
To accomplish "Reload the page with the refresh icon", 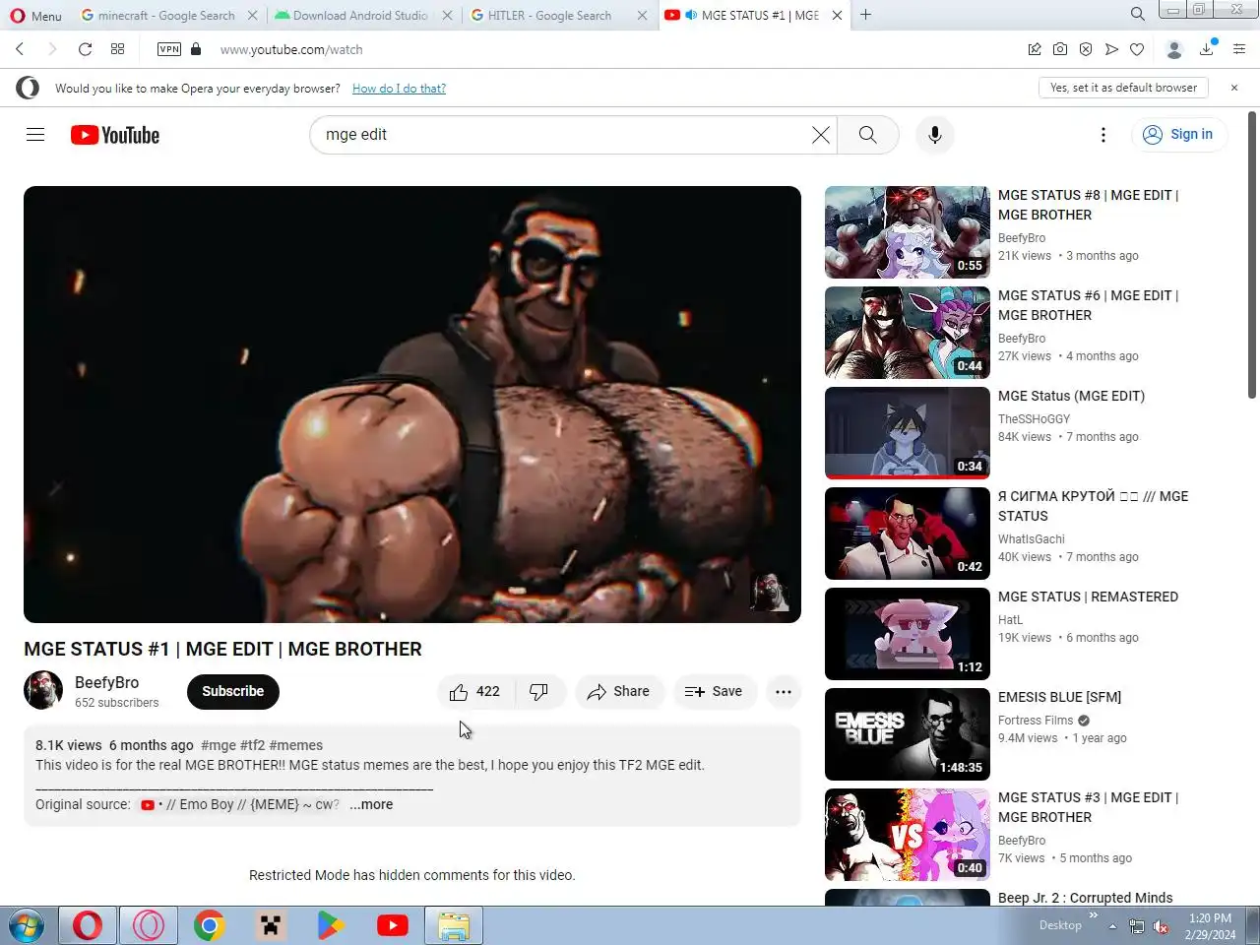I will click(x=85, y=49).
